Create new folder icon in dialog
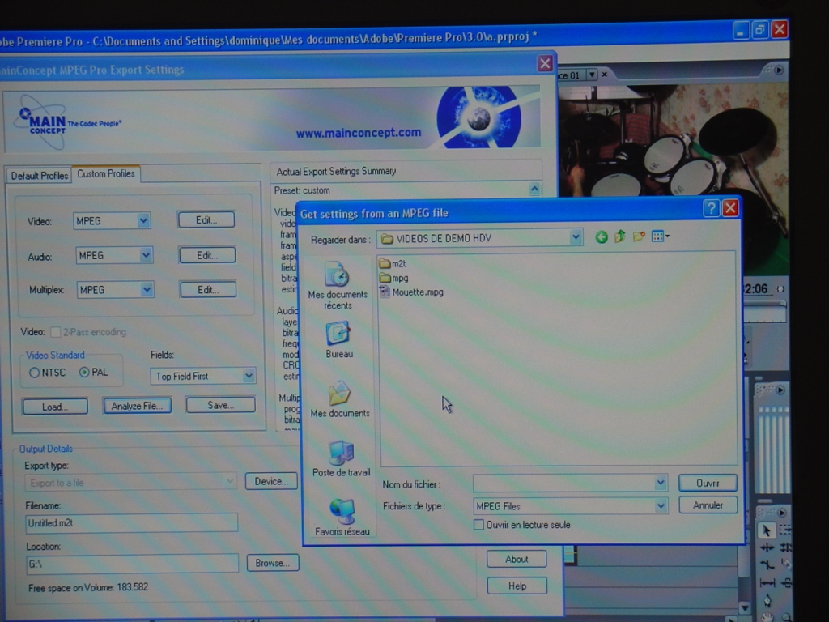Screen dimensions: 829x622 [639, 236]
